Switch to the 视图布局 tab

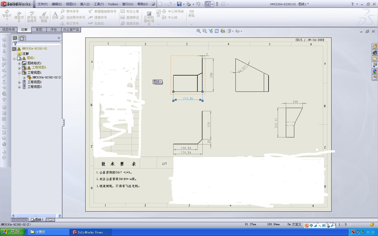tap(8, 30)
